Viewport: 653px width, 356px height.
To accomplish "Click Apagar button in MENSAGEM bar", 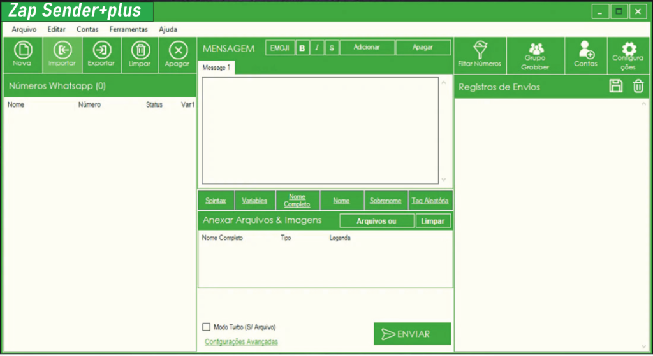I will coord(423,47).
